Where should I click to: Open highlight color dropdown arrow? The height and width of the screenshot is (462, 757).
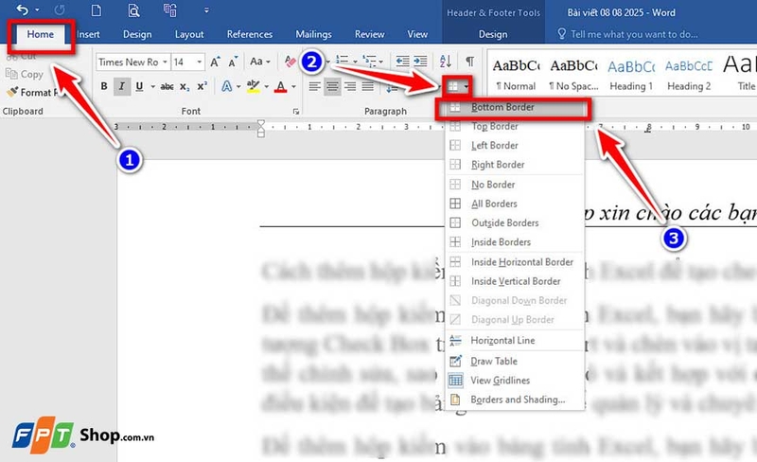(x=267, y=87)
